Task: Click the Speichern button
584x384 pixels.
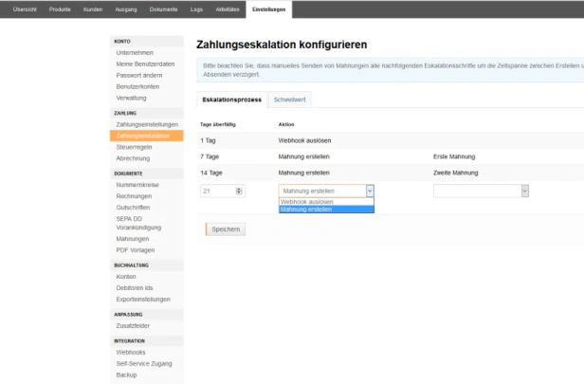Action: click(226, 229)
